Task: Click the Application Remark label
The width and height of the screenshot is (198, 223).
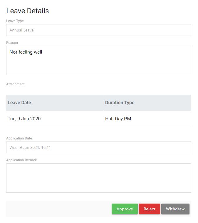Action: [21, 160]
